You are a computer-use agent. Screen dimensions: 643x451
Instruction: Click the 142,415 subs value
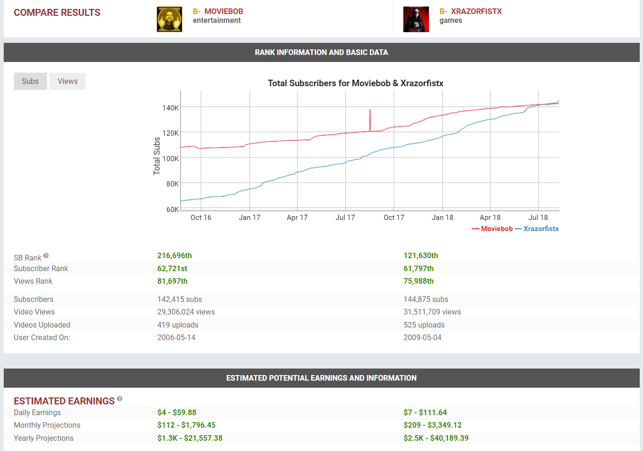[180, 299]
